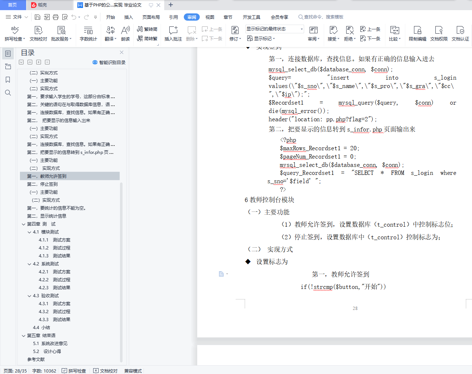Collapse the 4.3 验收测试 outline node
The height and width of the screenshot is (374, 472).
[29, 296]
